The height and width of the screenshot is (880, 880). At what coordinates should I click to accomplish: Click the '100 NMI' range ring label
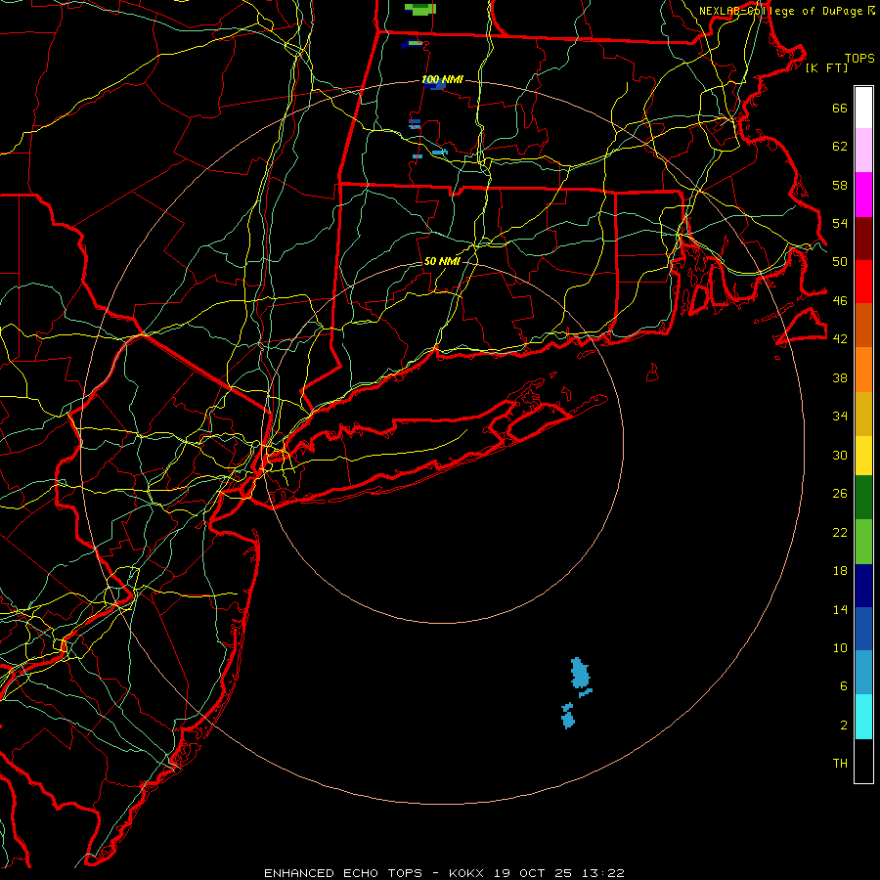(442, 80)
